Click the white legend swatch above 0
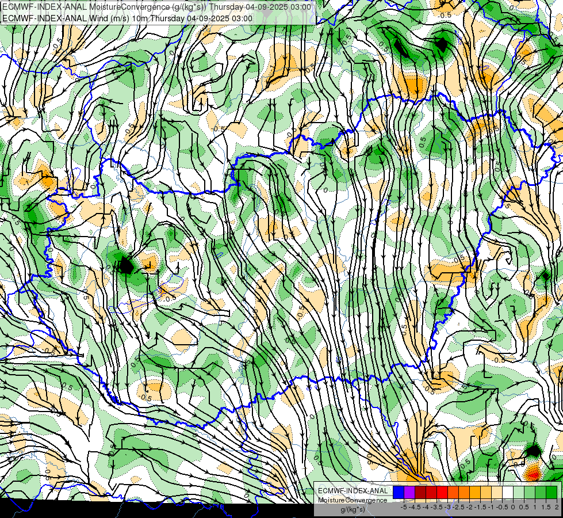Viewport: 563px width, 518px height. 508,493
